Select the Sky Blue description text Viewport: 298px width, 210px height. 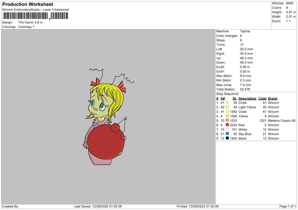tap(245, 134)
